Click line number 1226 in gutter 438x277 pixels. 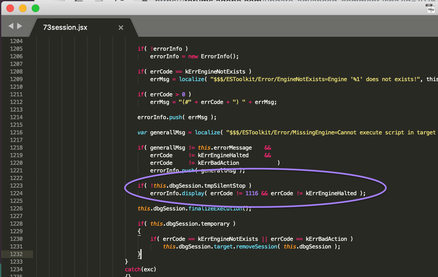point(16,209)
